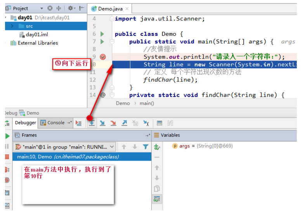Hide the Project tool window
The image size is (303, 216).
[81, 8]
